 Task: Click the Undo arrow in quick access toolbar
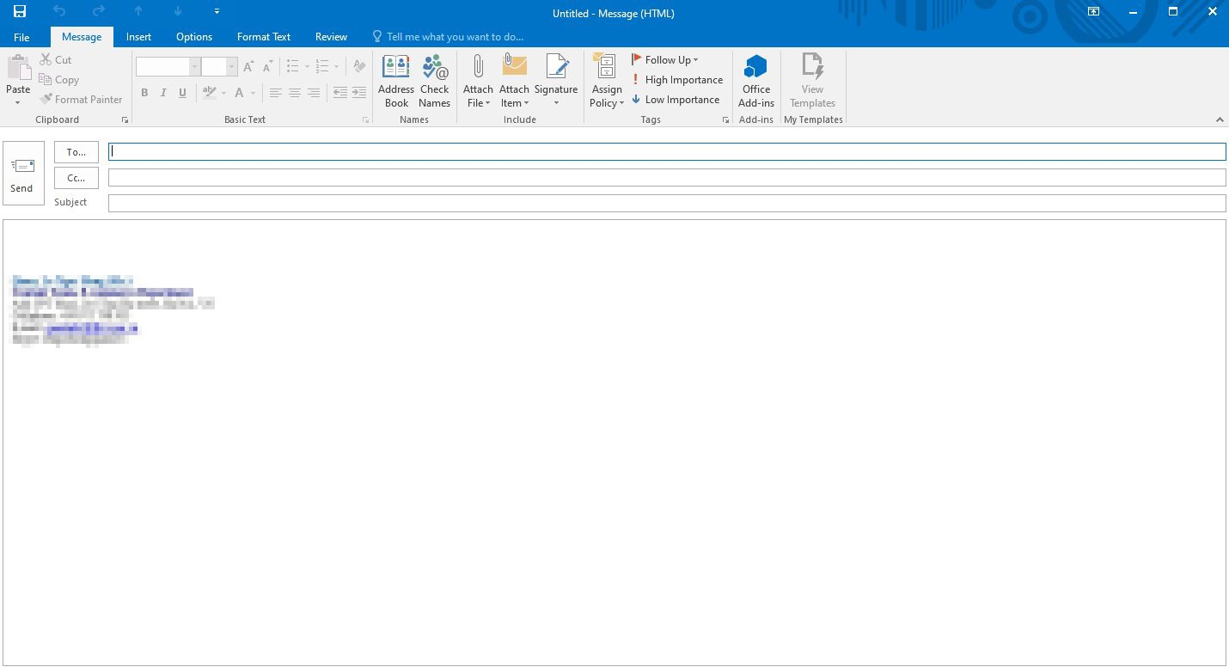pos(59,11)
